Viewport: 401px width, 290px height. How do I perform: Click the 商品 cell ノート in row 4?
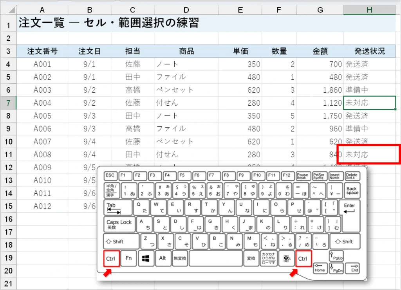[x=186, y=64]
